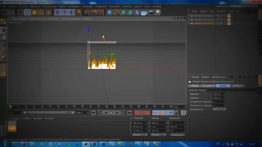Click viewport pan move icon
The height and width of the screenshot is (147, 262).
pos(175,18)
